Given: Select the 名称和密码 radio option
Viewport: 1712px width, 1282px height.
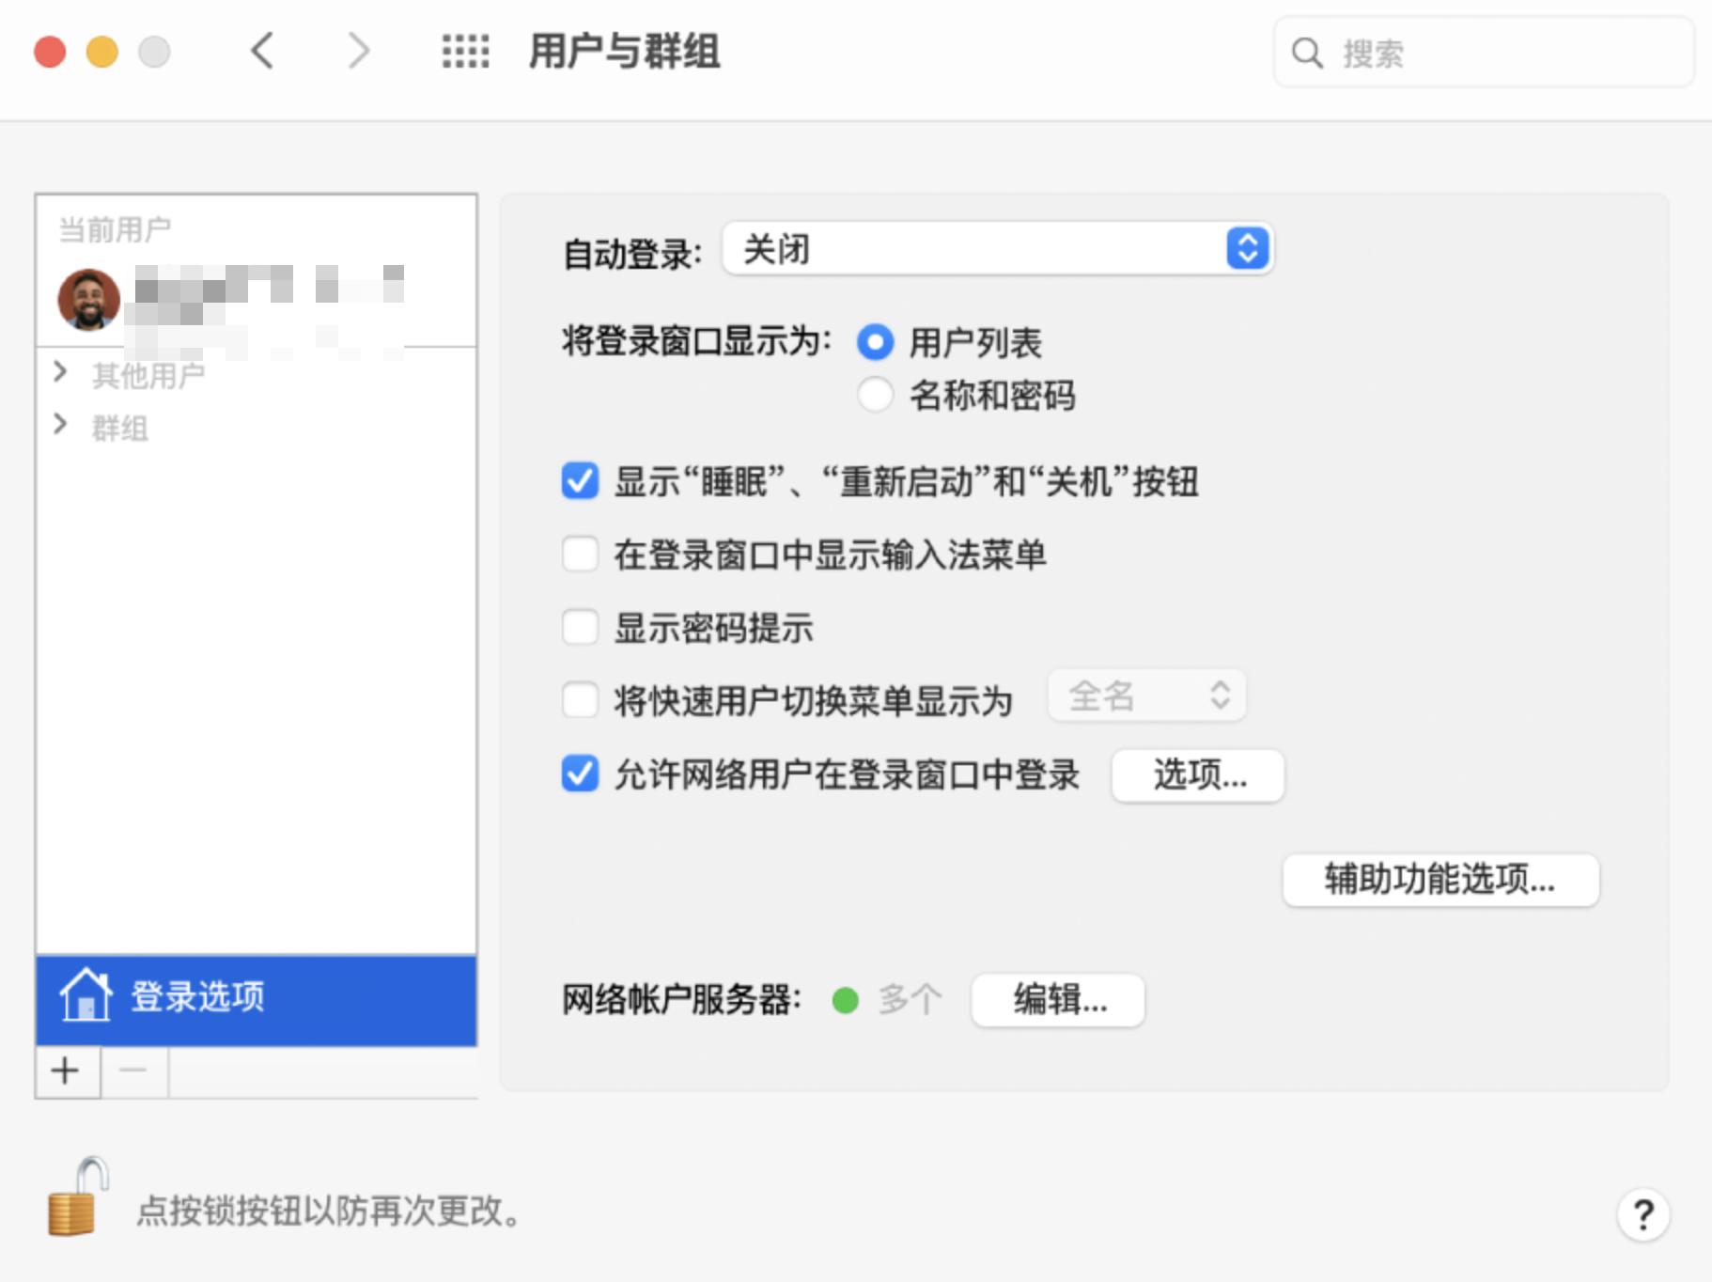Looking at the screenshot, I should (x=875, y=395).
